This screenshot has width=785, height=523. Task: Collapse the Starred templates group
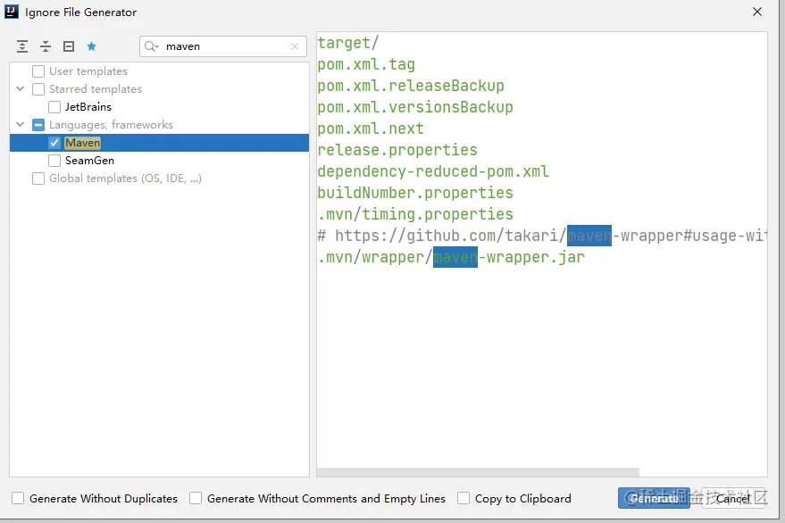21,89
